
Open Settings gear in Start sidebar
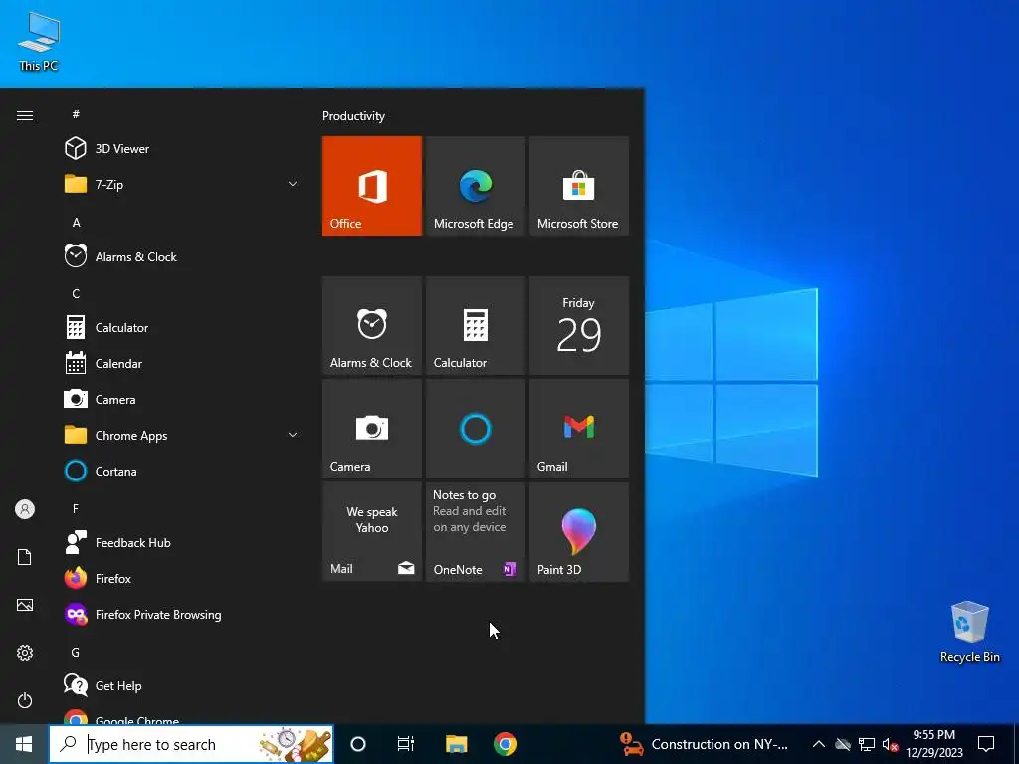[25, 653]
